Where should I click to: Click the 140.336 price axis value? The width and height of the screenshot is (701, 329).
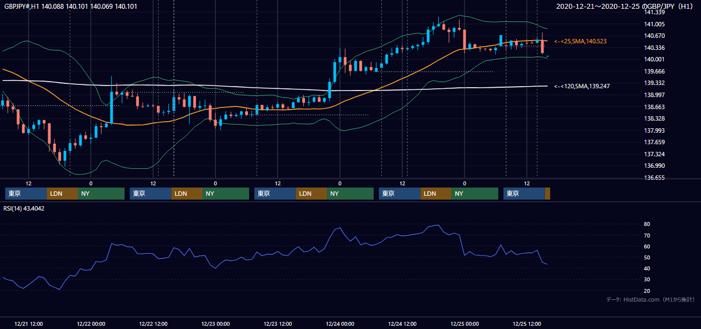pos(655,48)
